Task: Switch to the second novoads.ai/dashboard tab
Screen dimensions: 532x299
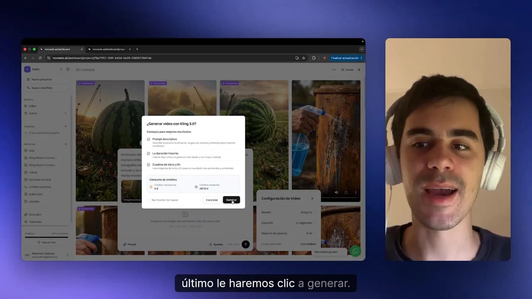Action: 109,49
